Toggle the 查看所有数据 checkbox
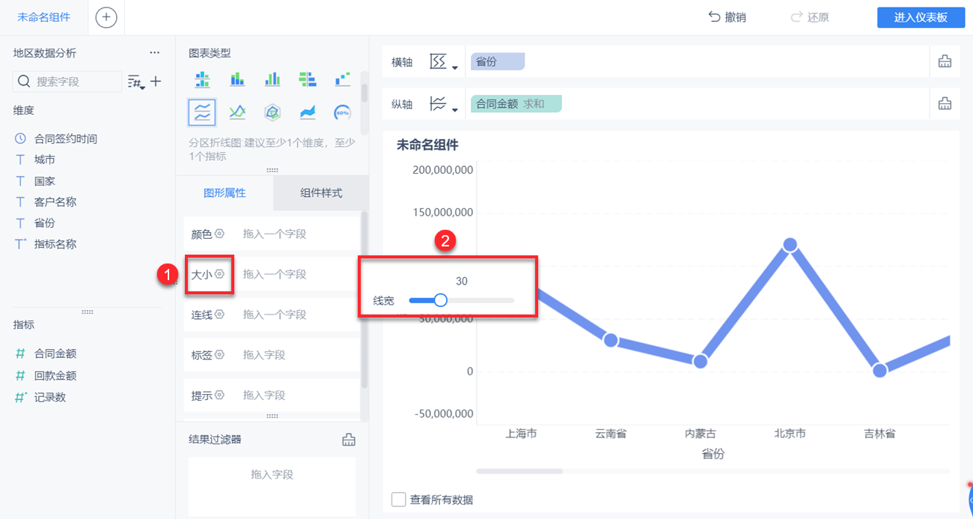Screen dimensions: 973x519 click(399, 500)
